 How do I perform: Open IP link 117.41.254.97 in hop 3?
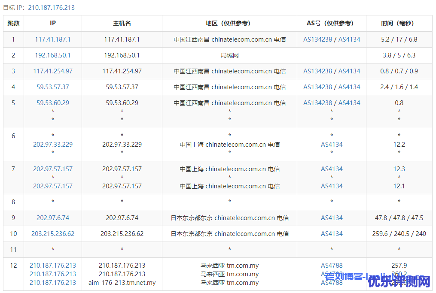[x=53, y=71]
